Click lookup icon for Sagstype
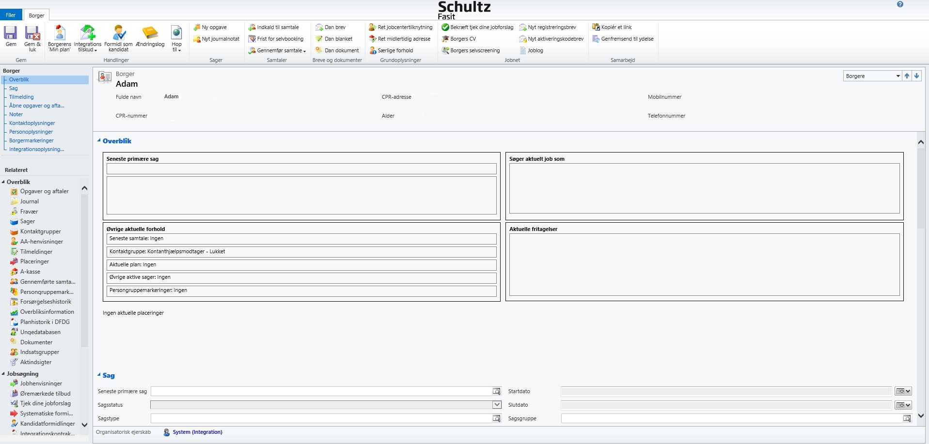 (496, 418)
